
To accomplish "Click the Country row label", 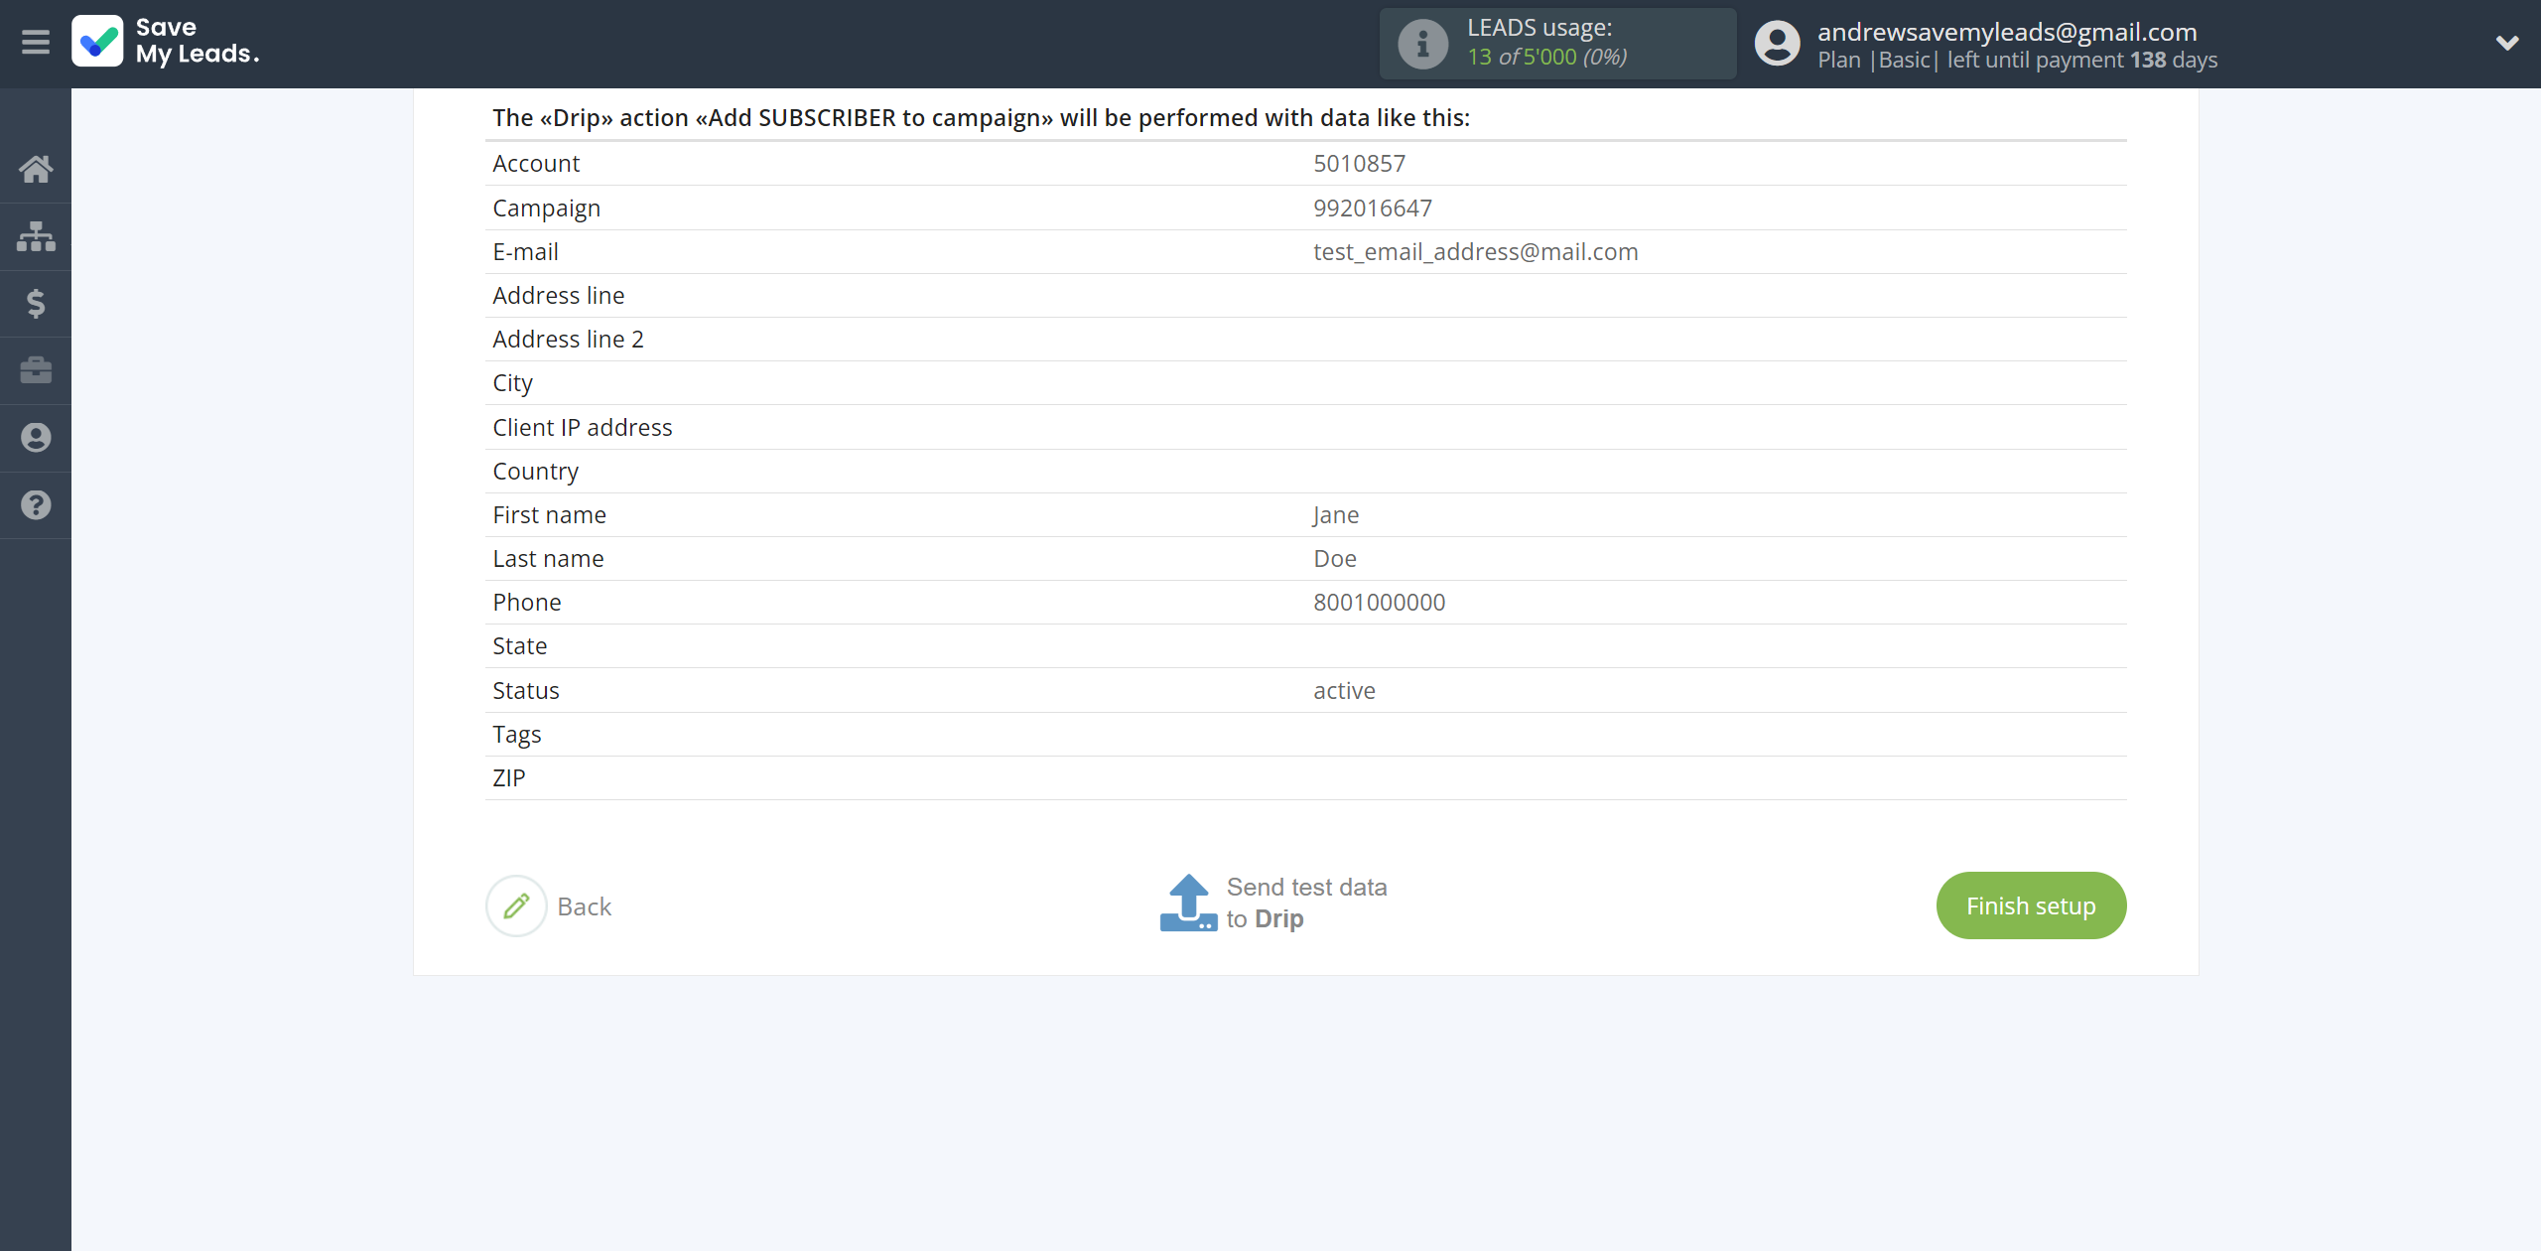I will (536, 472).
